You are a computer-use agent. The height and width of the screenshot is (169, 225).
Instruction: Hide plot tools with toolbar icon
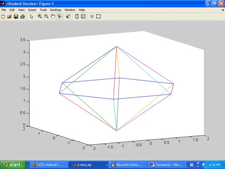(92, 16)
